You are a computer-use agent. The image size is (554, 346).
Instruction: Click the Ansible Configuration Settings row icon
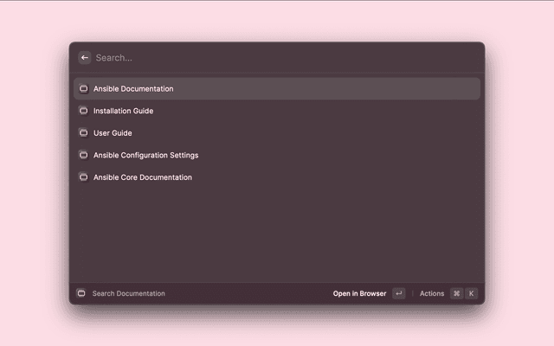pyautogui.click(x=84, y=155)
